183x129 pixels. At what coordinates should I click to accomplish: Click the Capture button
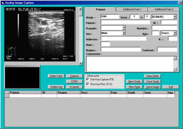pyautogui.click(x=74, y=76)
